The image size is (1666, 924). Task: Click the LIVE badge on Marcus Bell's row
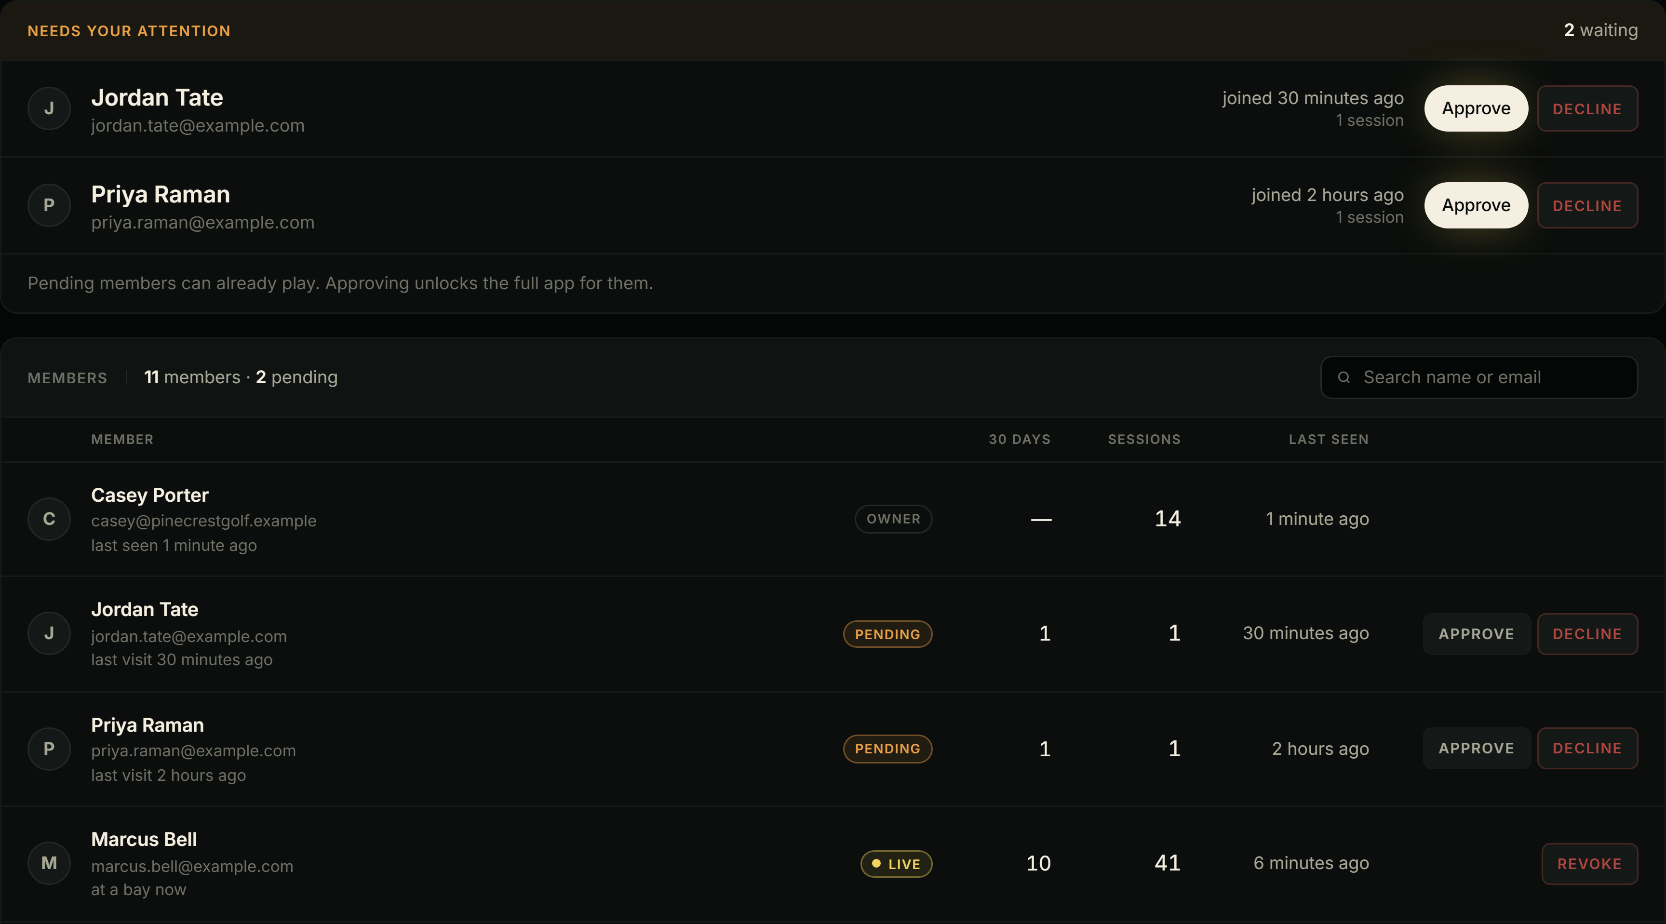tap(896, 864)
